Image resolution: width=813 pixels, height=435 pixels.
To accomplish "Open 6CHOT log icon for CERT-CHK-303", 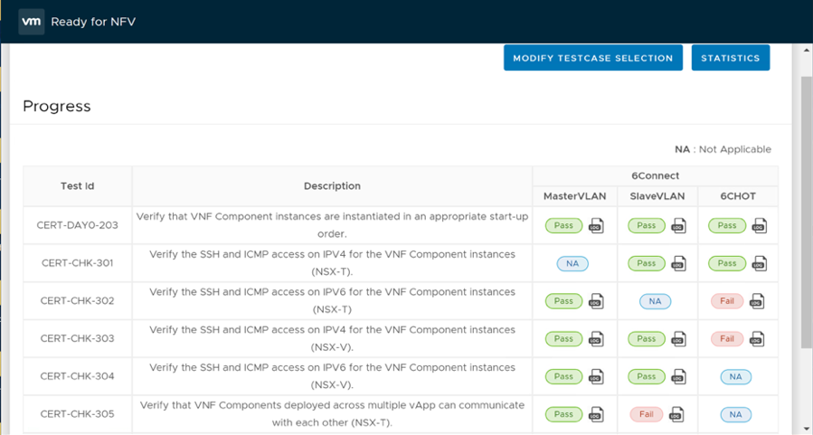I will point(758,339).
